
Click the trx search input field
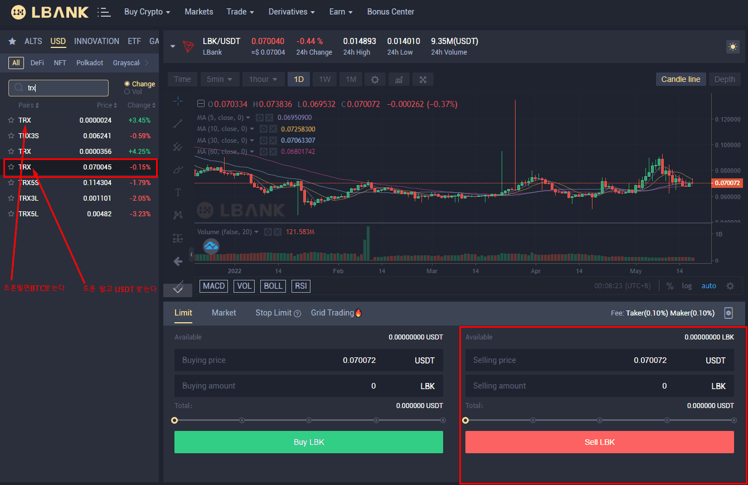59,88
